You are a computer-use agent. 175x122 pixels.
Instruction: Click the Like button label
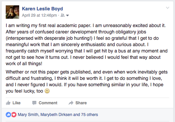tap(16, 103)
